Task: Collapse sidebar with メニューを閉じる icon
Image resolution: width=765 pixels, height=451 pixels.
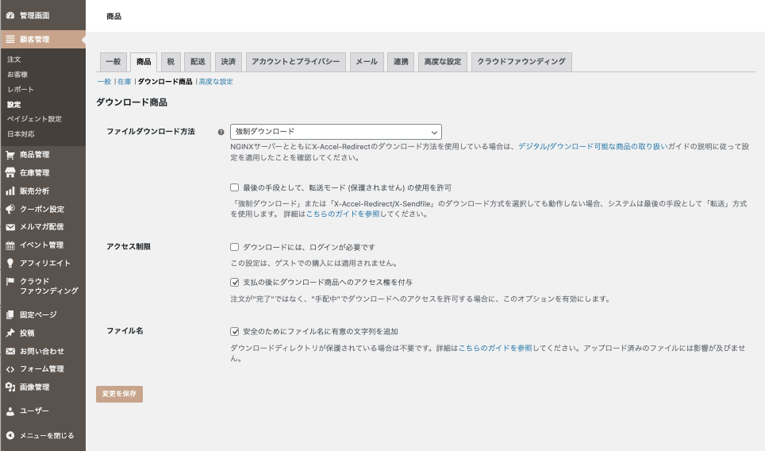Action: [x=10, y=435]
